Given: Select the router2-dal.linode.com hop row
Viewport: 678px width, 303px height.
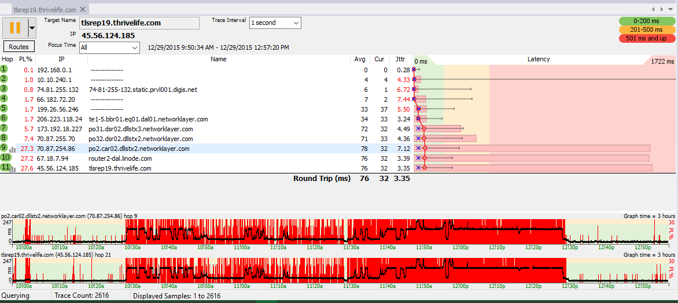Looking at the screenshot, I should coord(207,158).
